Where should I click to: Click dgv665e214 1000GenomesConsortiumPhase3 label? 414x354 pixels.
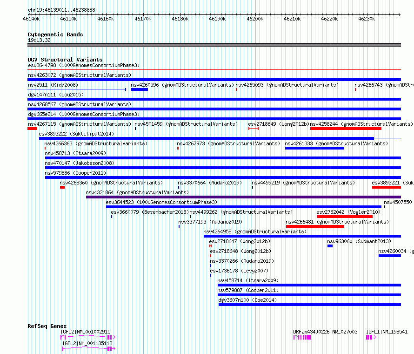point(84,114)
